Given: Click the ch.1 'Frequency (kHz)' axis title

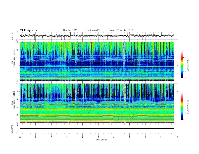Looking at the screenshot, I should point(14,58).
